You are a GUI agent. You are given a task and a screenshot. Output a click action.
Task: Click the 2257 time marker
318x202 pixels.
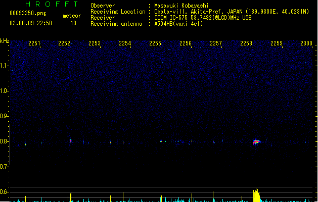point(216,43)
